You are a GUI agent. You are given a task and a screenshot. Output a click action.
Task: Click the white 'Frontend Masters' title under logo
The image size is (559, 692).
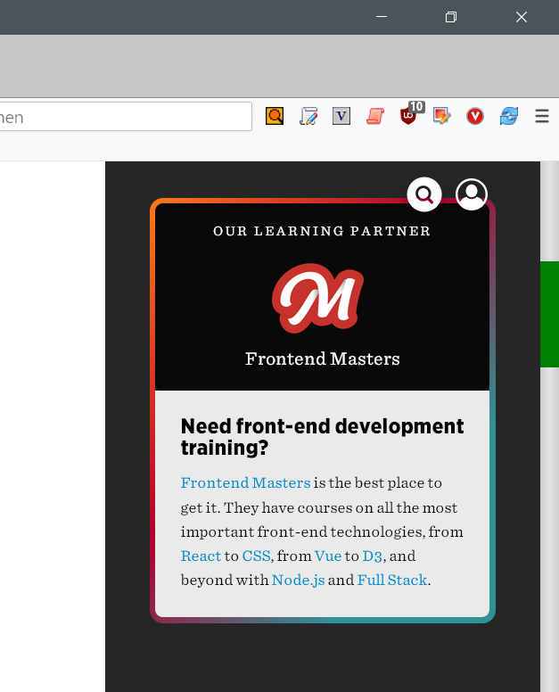tap(323, 358)
